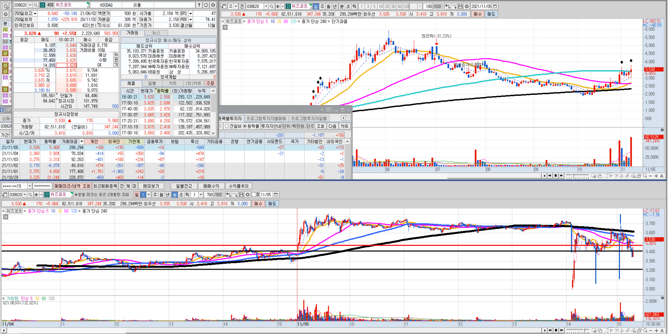Switch to 일별 tab

tap(152, 83)
